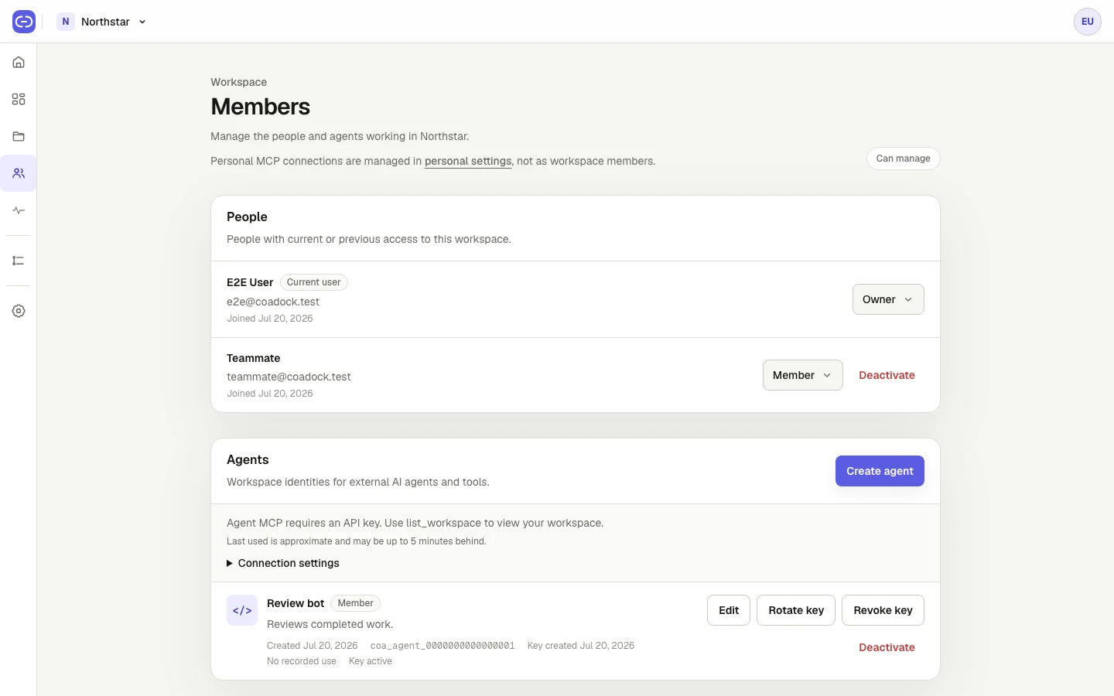Click the Key active status text

coord(371,661)
